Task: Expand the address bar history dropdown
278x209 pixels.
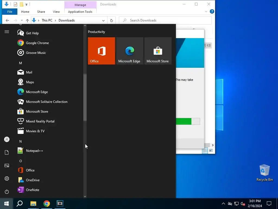Action: point(103,20)
